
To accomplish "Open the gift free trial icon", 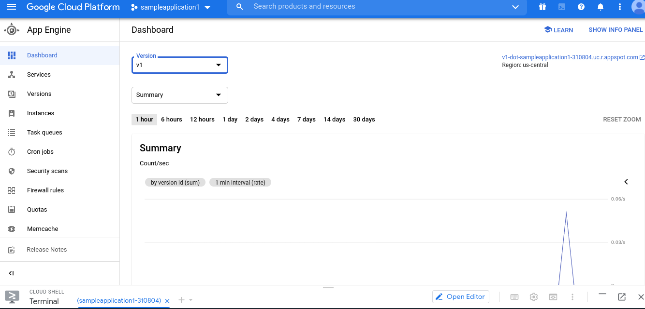I will coord(542,7).
